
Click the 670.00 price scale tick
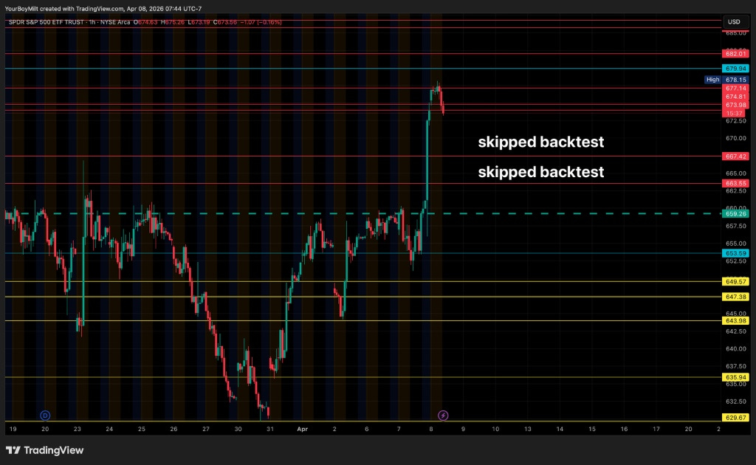pyautogui.click(x=736, y=138)
